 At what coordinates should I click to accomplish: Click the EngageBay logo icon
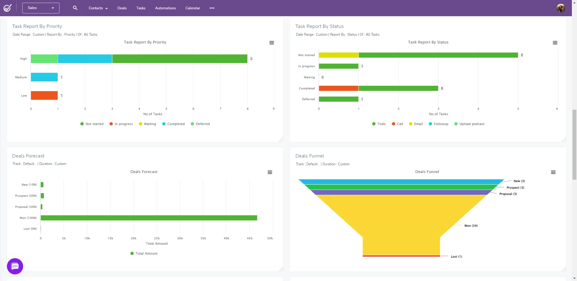tap(8, 8)
